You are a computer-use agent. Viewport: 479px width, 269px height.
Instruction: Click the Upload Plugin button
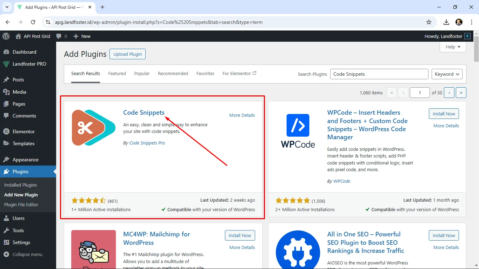point(128,54)
